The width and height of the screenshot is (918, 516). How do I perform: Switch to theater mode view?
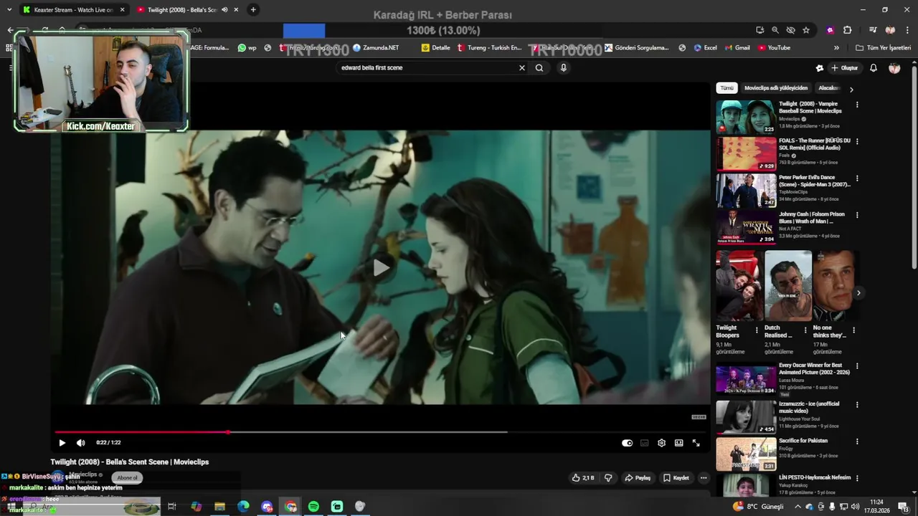tap(678, 443)
